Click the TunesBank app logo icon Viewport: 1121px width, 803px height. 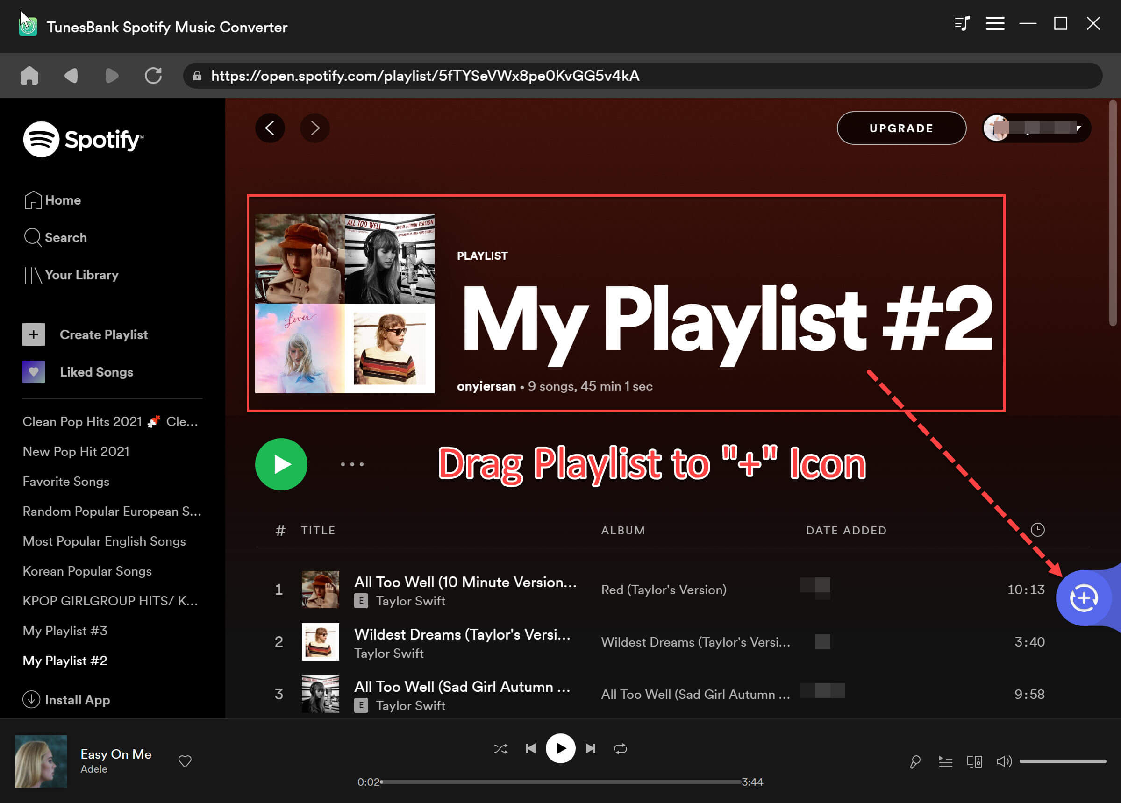(28, 26)
